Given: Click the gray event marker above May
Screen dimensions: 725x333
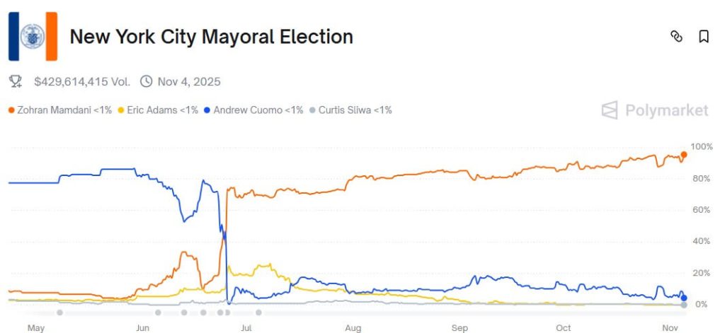Looking at the screenshot, I should point(59,312).
